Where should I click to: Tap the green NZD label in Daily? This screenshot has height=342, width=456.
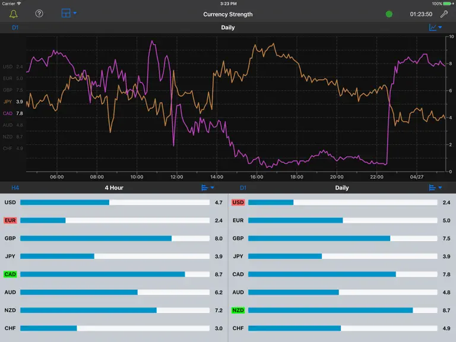click(x=238, y=311)
